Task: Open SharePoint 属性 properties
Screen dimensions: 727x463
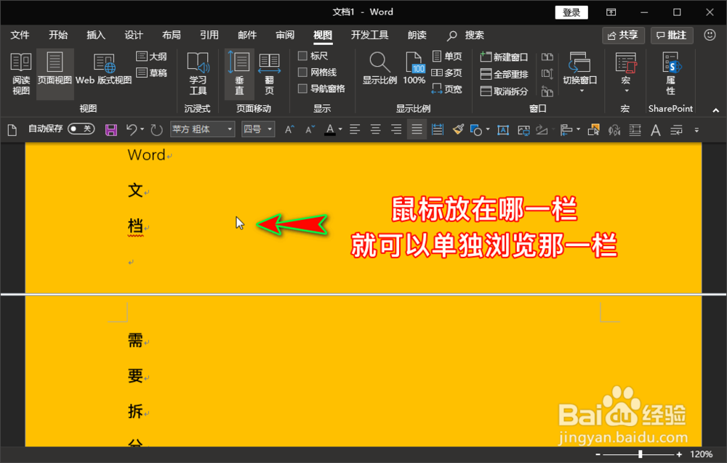Action: click(670, 73)
